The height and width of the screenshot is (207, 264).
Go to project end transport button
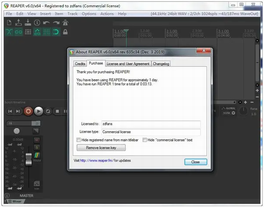[18, 111]
